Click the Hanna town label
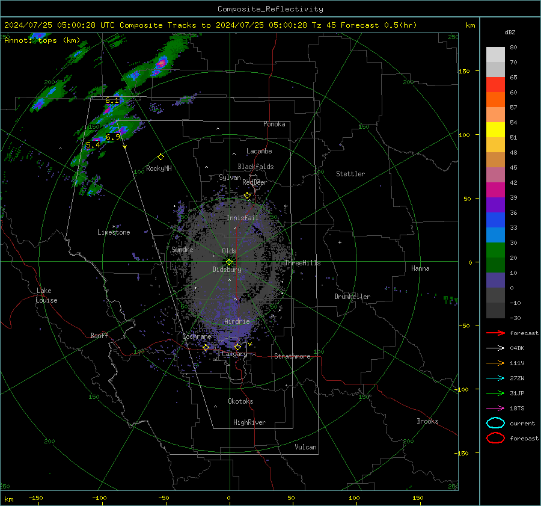This screenshot has width=541, height=506. coord(420,268)
